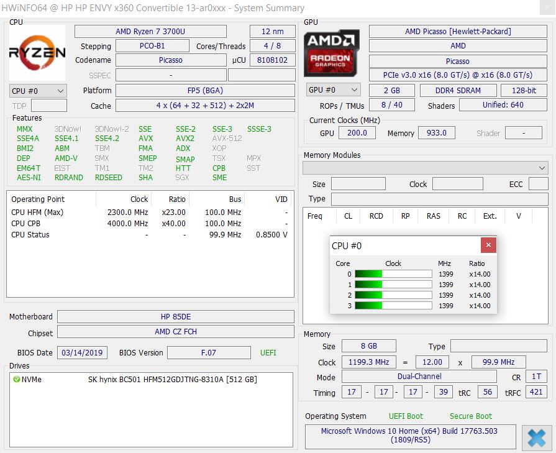Screen dimensions: 556x453
Task: Click the FP5 (BGA) platform field
Action: 205,91
